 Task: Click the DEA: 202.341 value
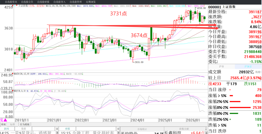coord(57,74)
